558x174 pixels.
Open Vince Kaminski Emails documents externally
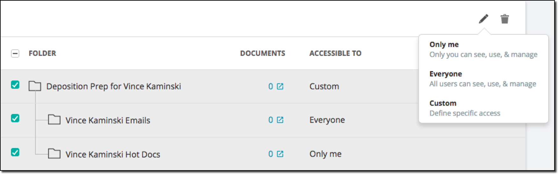pos(280,120)
